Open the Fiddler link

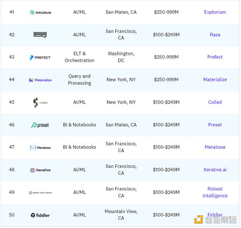(215, 215)
